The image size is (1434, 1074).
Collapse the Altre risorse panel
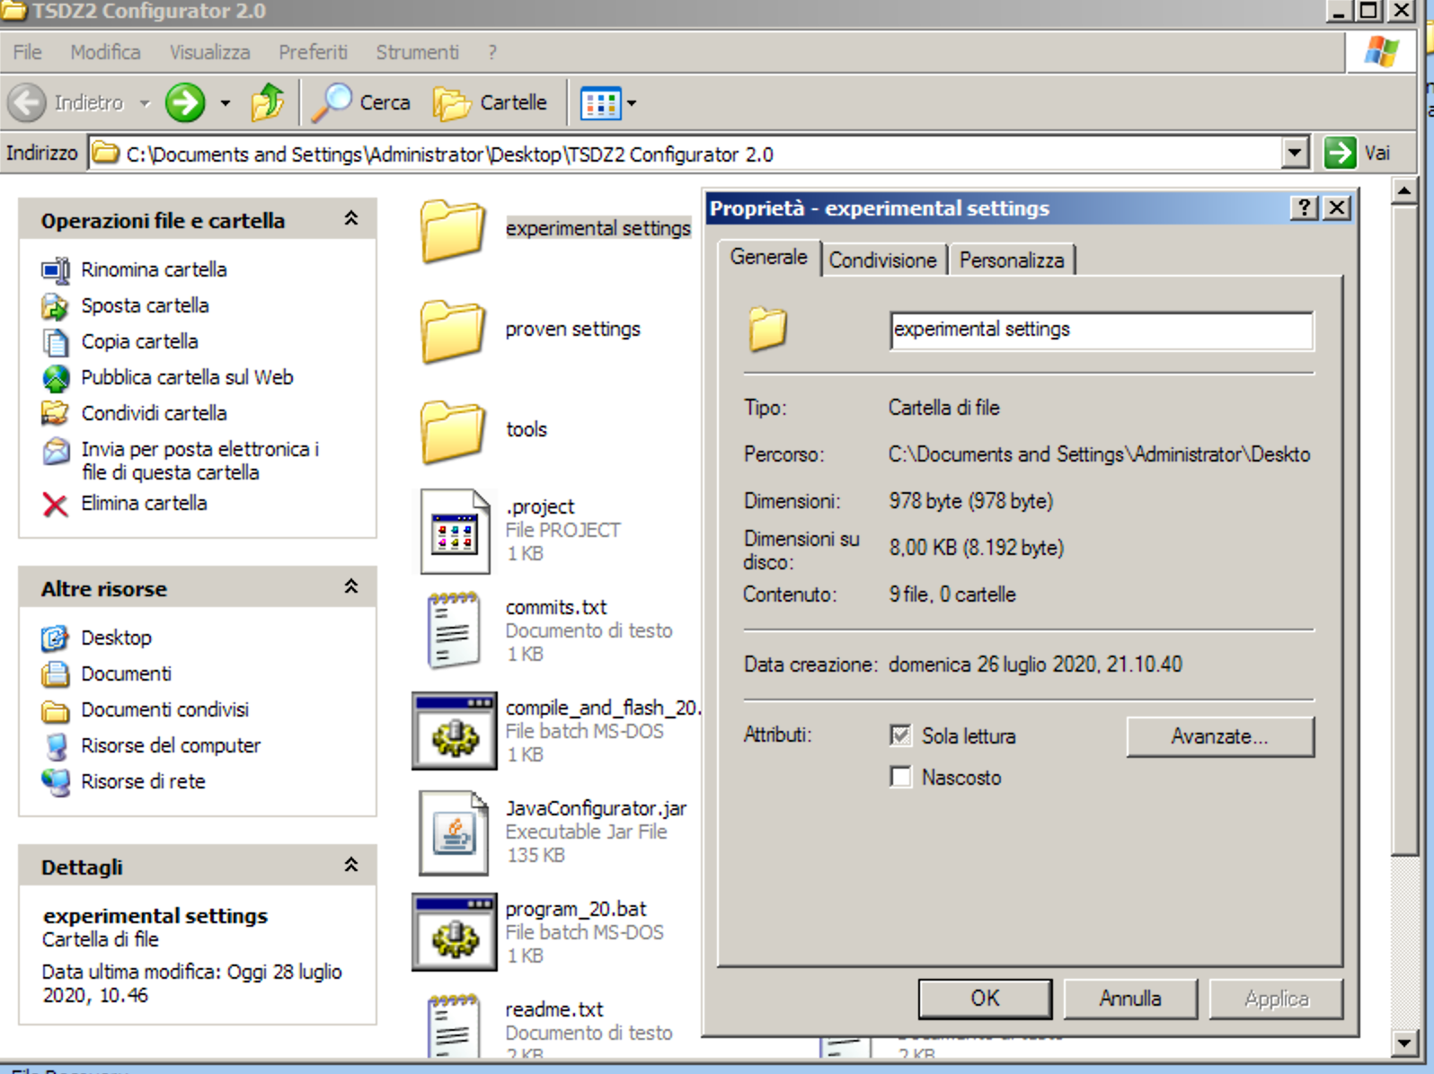pos(351,586)
